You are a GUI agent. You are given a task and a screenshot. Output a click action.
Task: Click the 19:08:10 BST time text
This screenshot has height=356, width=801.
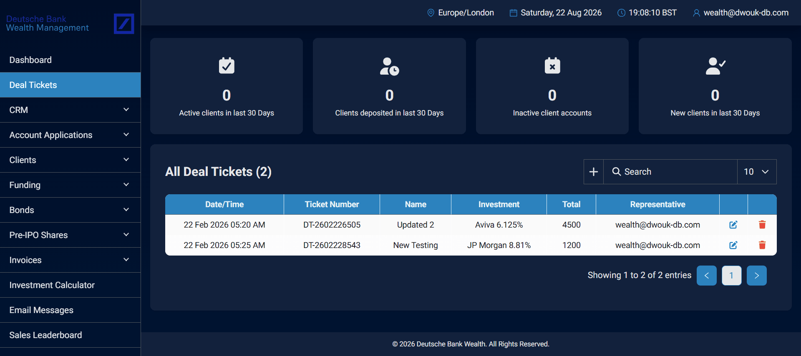coord(652,13)
